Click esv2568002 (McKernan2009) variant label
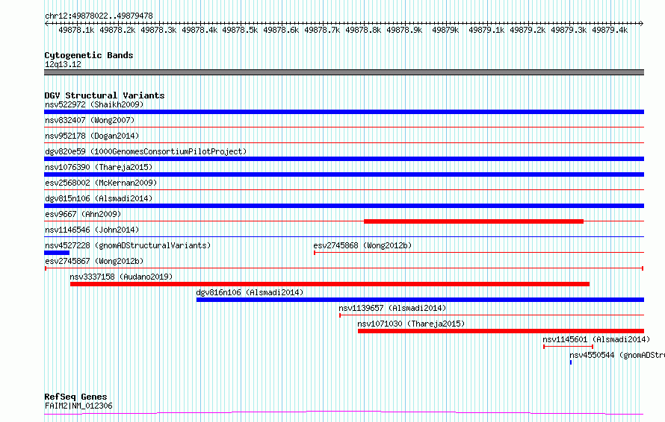This screenshot has height=422, width=665. point(101,183)
